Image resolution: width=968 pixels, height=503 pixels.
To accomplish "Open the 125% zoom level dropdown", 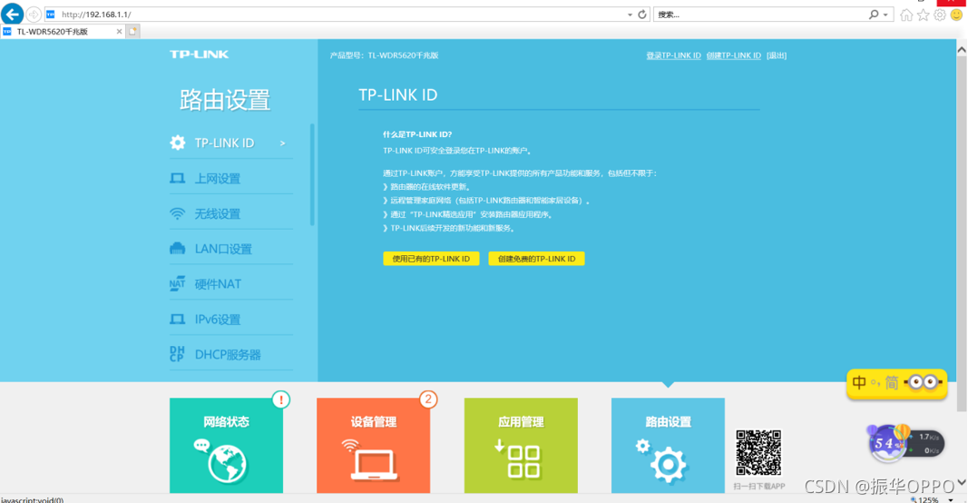I will 951,499.
